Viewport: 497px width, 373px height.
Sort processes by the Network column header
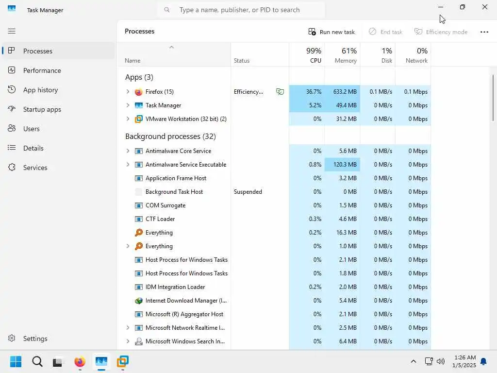[x=413, y=55]
